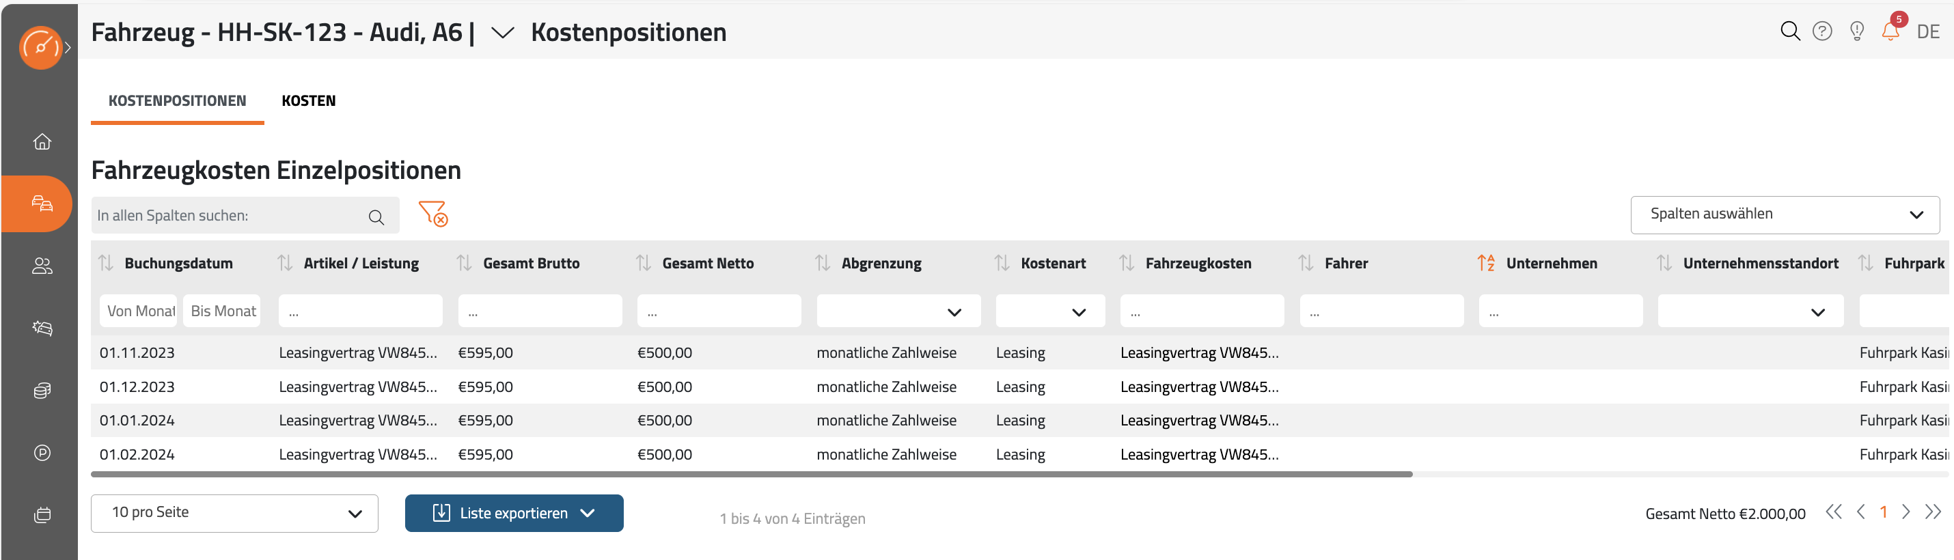Click Artikel / Leistung filter field
Viewport: 1954px width, 560px height.
pyautogui.click(x=360, y=311)
